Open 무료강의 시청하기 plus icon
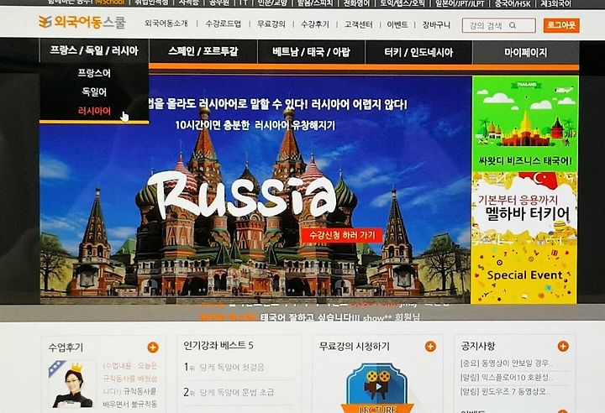The height and width of the screenshot is (413, 605). [430, 347]
